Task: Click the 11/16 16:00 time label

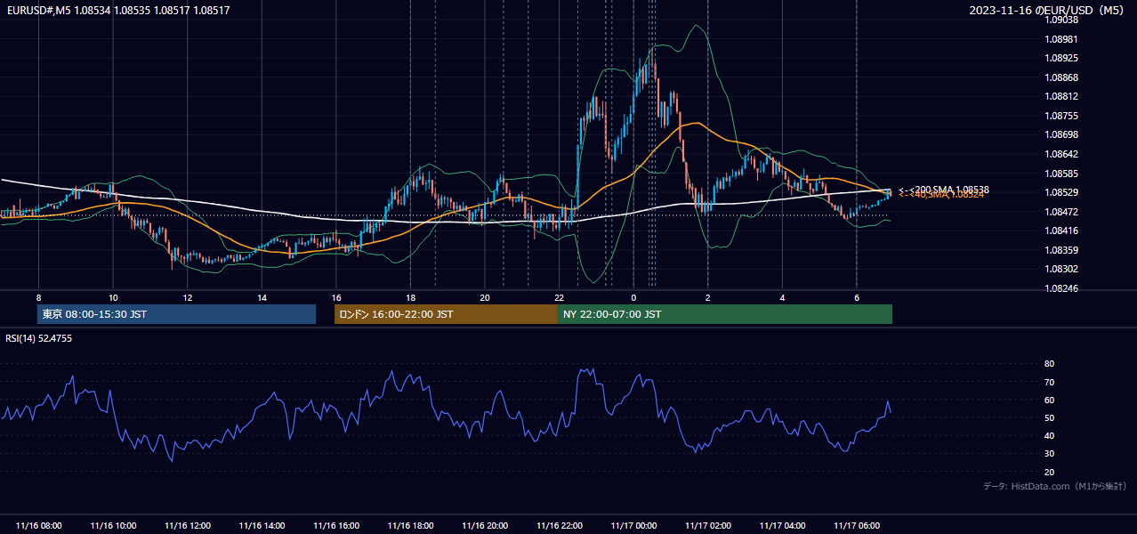Action: tap(335, 526)
